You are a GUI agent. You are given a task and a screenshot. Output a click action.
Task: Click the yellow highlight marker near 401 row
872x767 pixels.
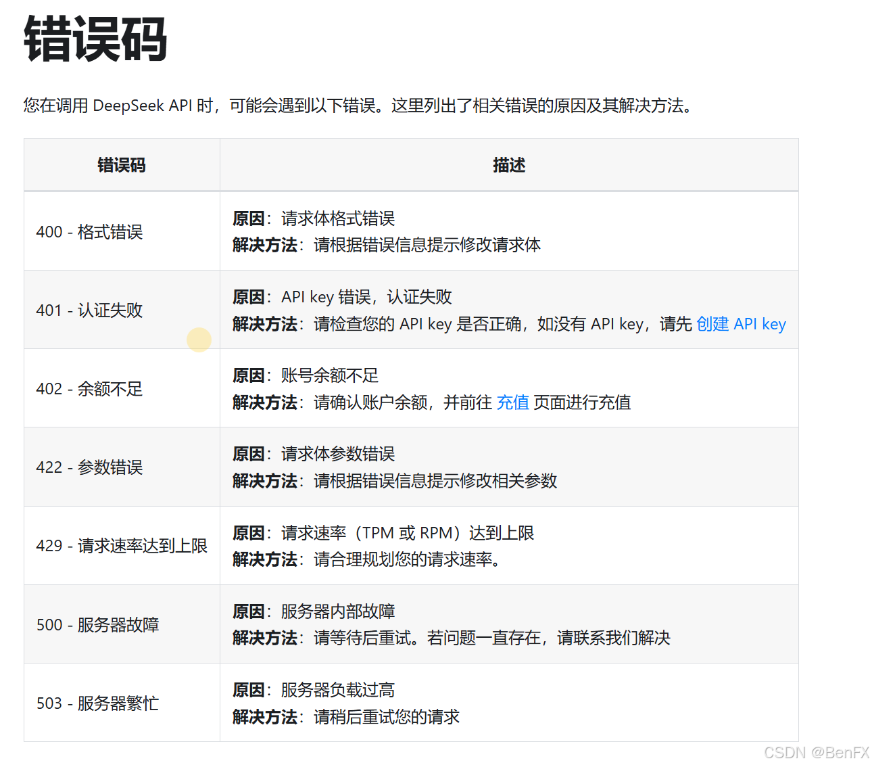pyautogui.click(x=199, y=340)
